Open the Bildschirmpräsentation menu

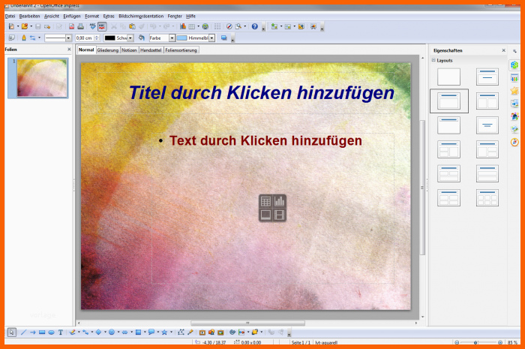[141, 16]
